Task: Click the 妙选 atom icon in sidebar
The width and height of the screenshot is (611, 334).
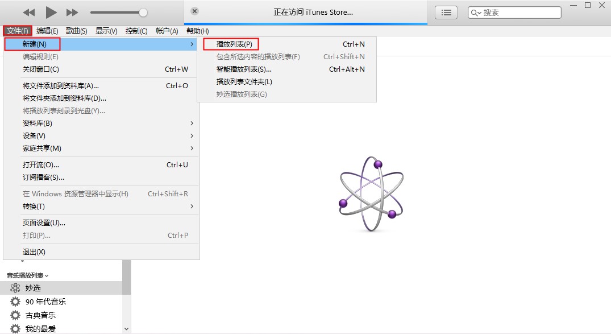Action: [x=15, y=288]
